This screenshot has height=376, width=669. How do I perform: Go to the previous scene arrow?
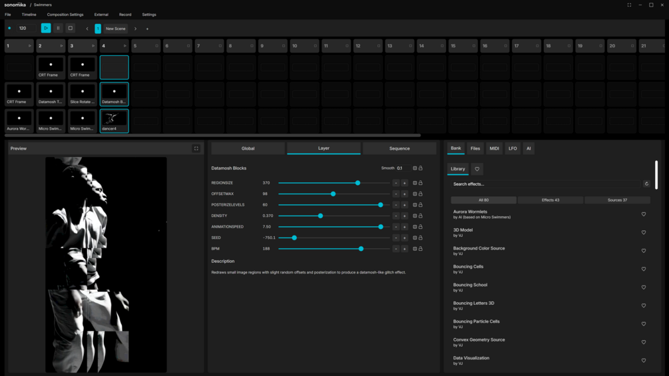(87, 29)
